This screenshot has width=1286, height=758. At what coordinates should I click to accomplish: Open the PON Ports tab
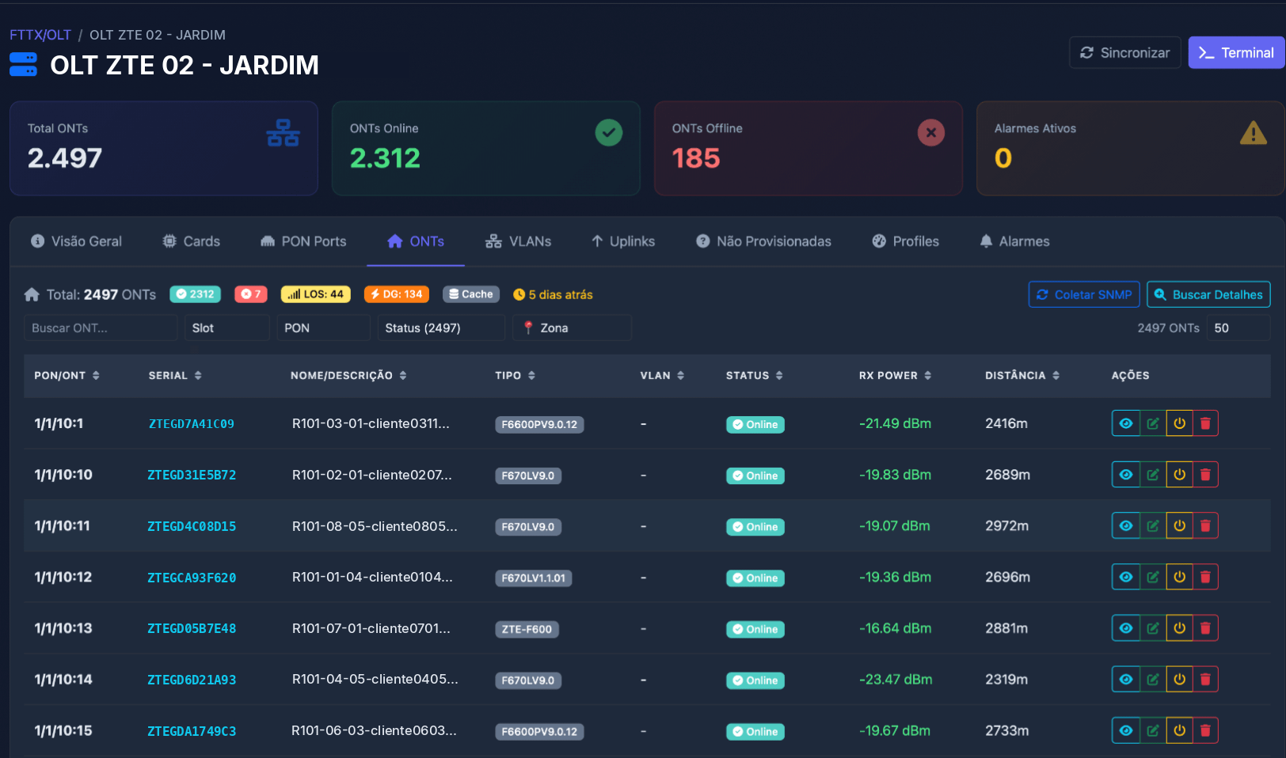[303, 241]
